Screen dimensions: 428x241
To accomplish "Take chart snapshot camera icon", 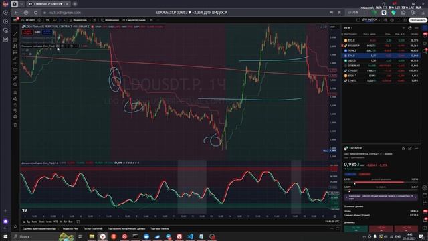I will point(404,20).
